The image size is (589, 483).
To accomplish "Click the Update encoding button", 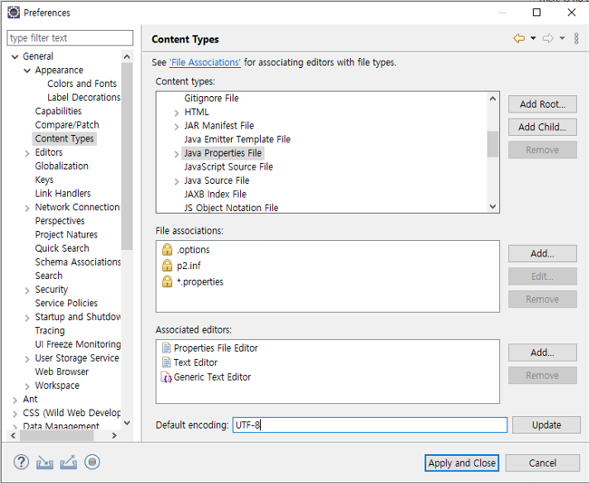I will pyautogui.click(x=546, y=425).
